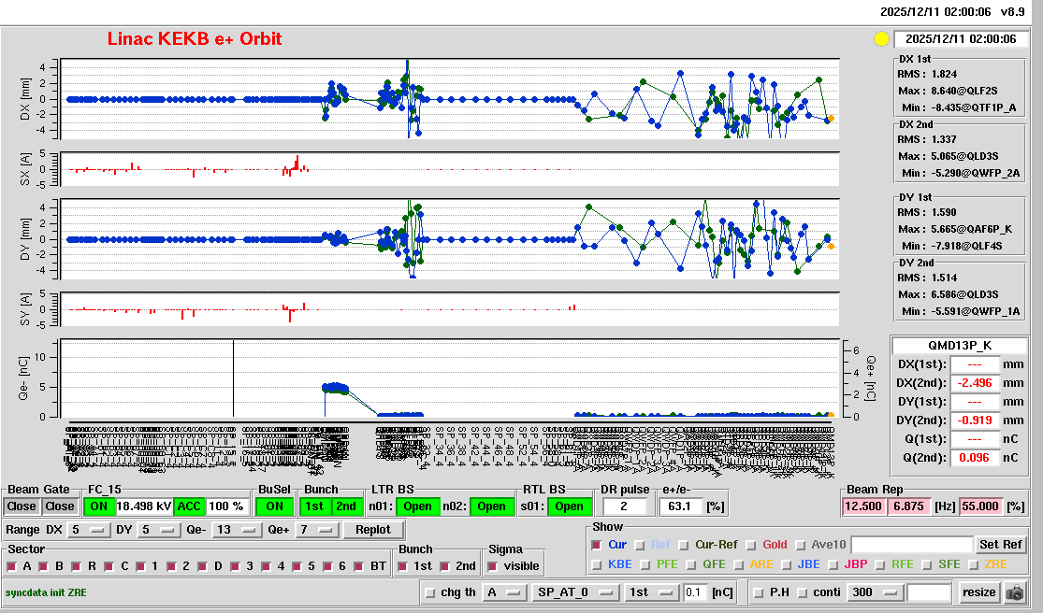Select the 1st Bunch button
This screenshot has width=1043, height=613.
pyautogui.click(x=315, y=506)
